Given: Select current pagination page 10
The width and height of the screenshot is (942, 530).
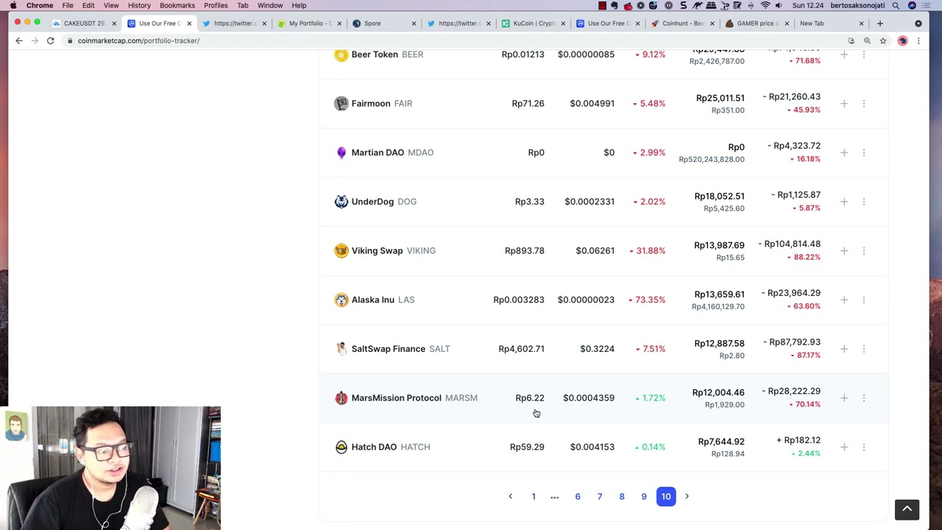Looking at the screenshot, I should (x=666, y=497).
